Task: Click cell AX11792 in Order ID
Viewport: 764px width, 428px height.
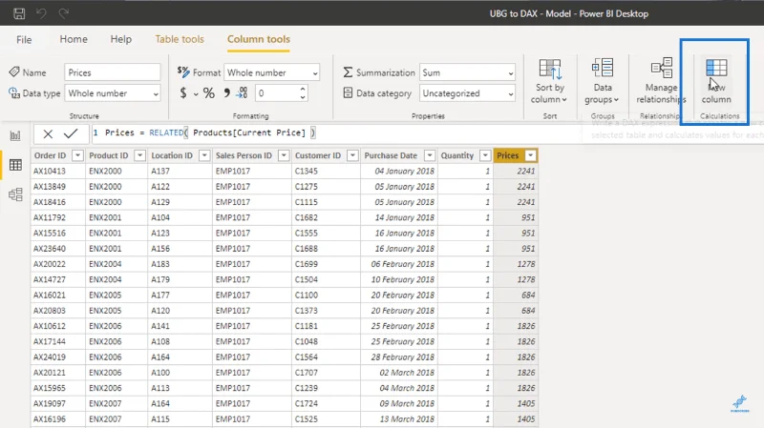Action: [x=58, y=217]
